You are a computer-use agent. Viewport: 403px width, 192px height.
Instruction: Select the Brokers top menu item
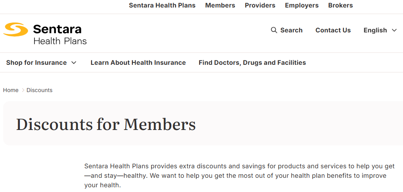(x=340, y=6)
